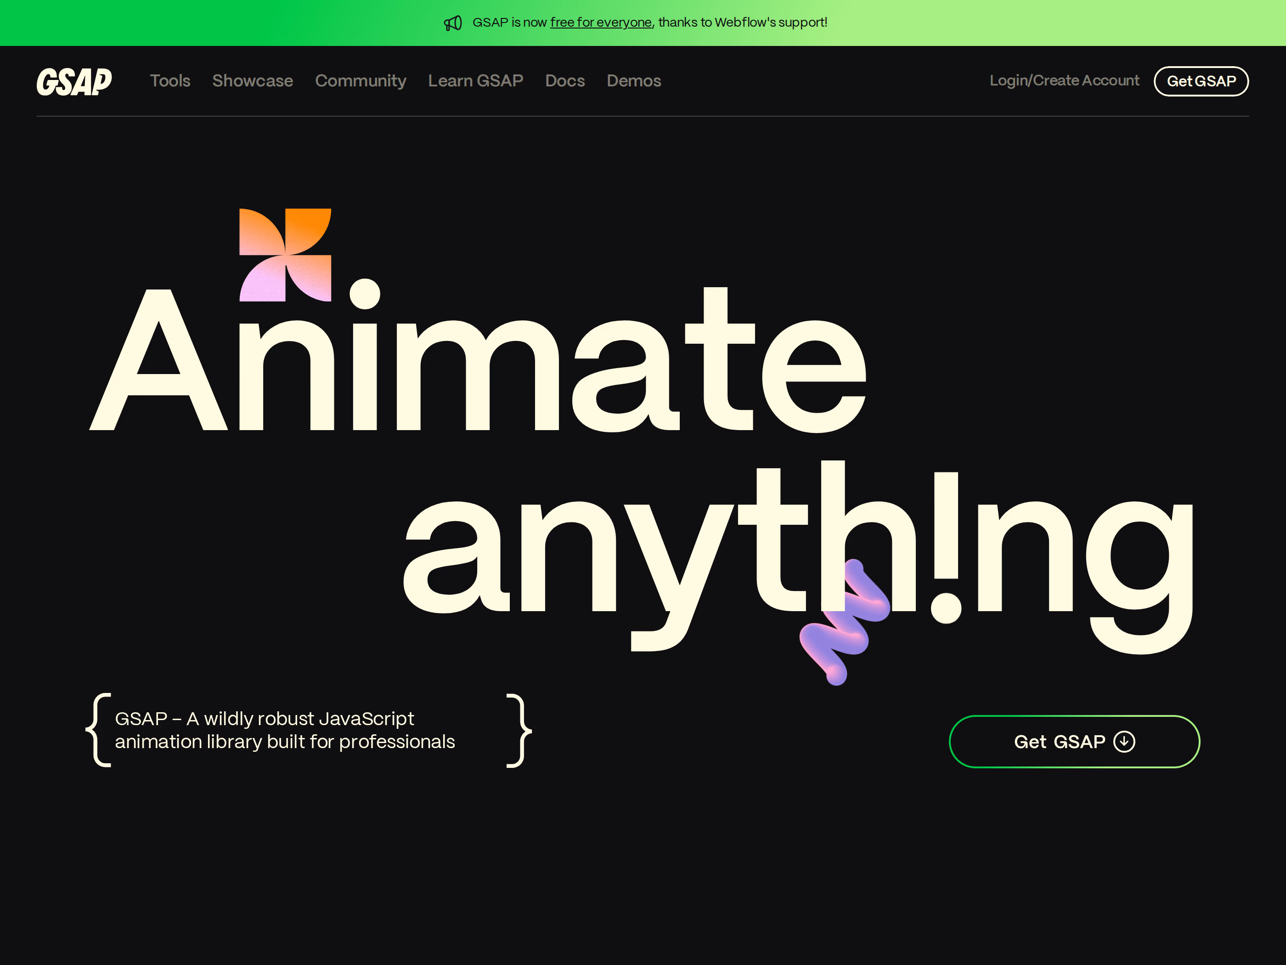1286x965 pixels.
Task: Follow the 'free for everyone' banner link
Action: tap(601, 23)
